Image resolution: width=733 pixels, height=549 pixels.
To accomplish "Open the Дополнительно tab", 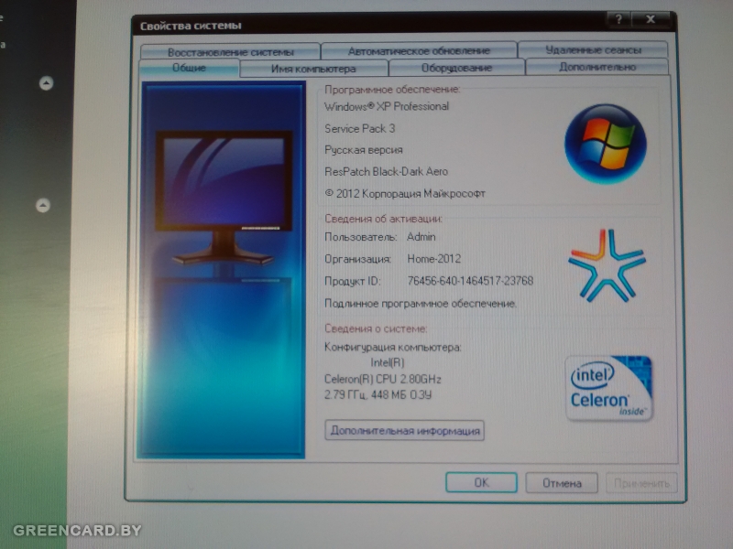I will 597,67.
